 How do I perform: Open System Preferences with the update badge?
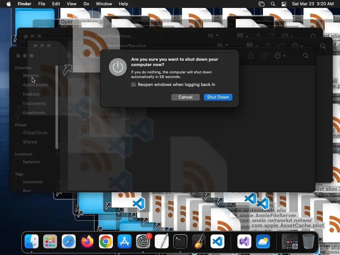[143, 241]
